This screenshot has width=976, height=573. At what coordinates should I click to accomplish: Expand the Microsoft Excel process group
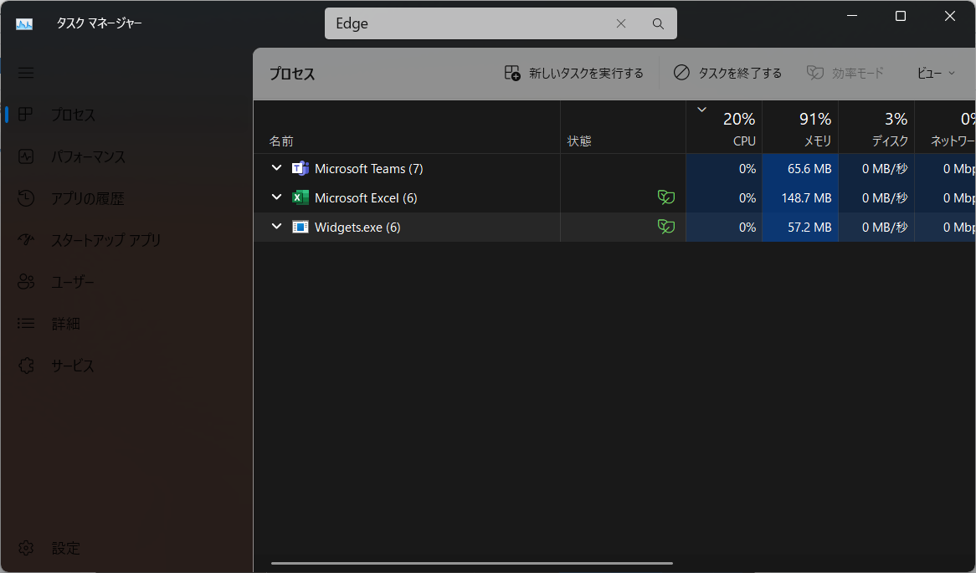(x=276, y=197)
